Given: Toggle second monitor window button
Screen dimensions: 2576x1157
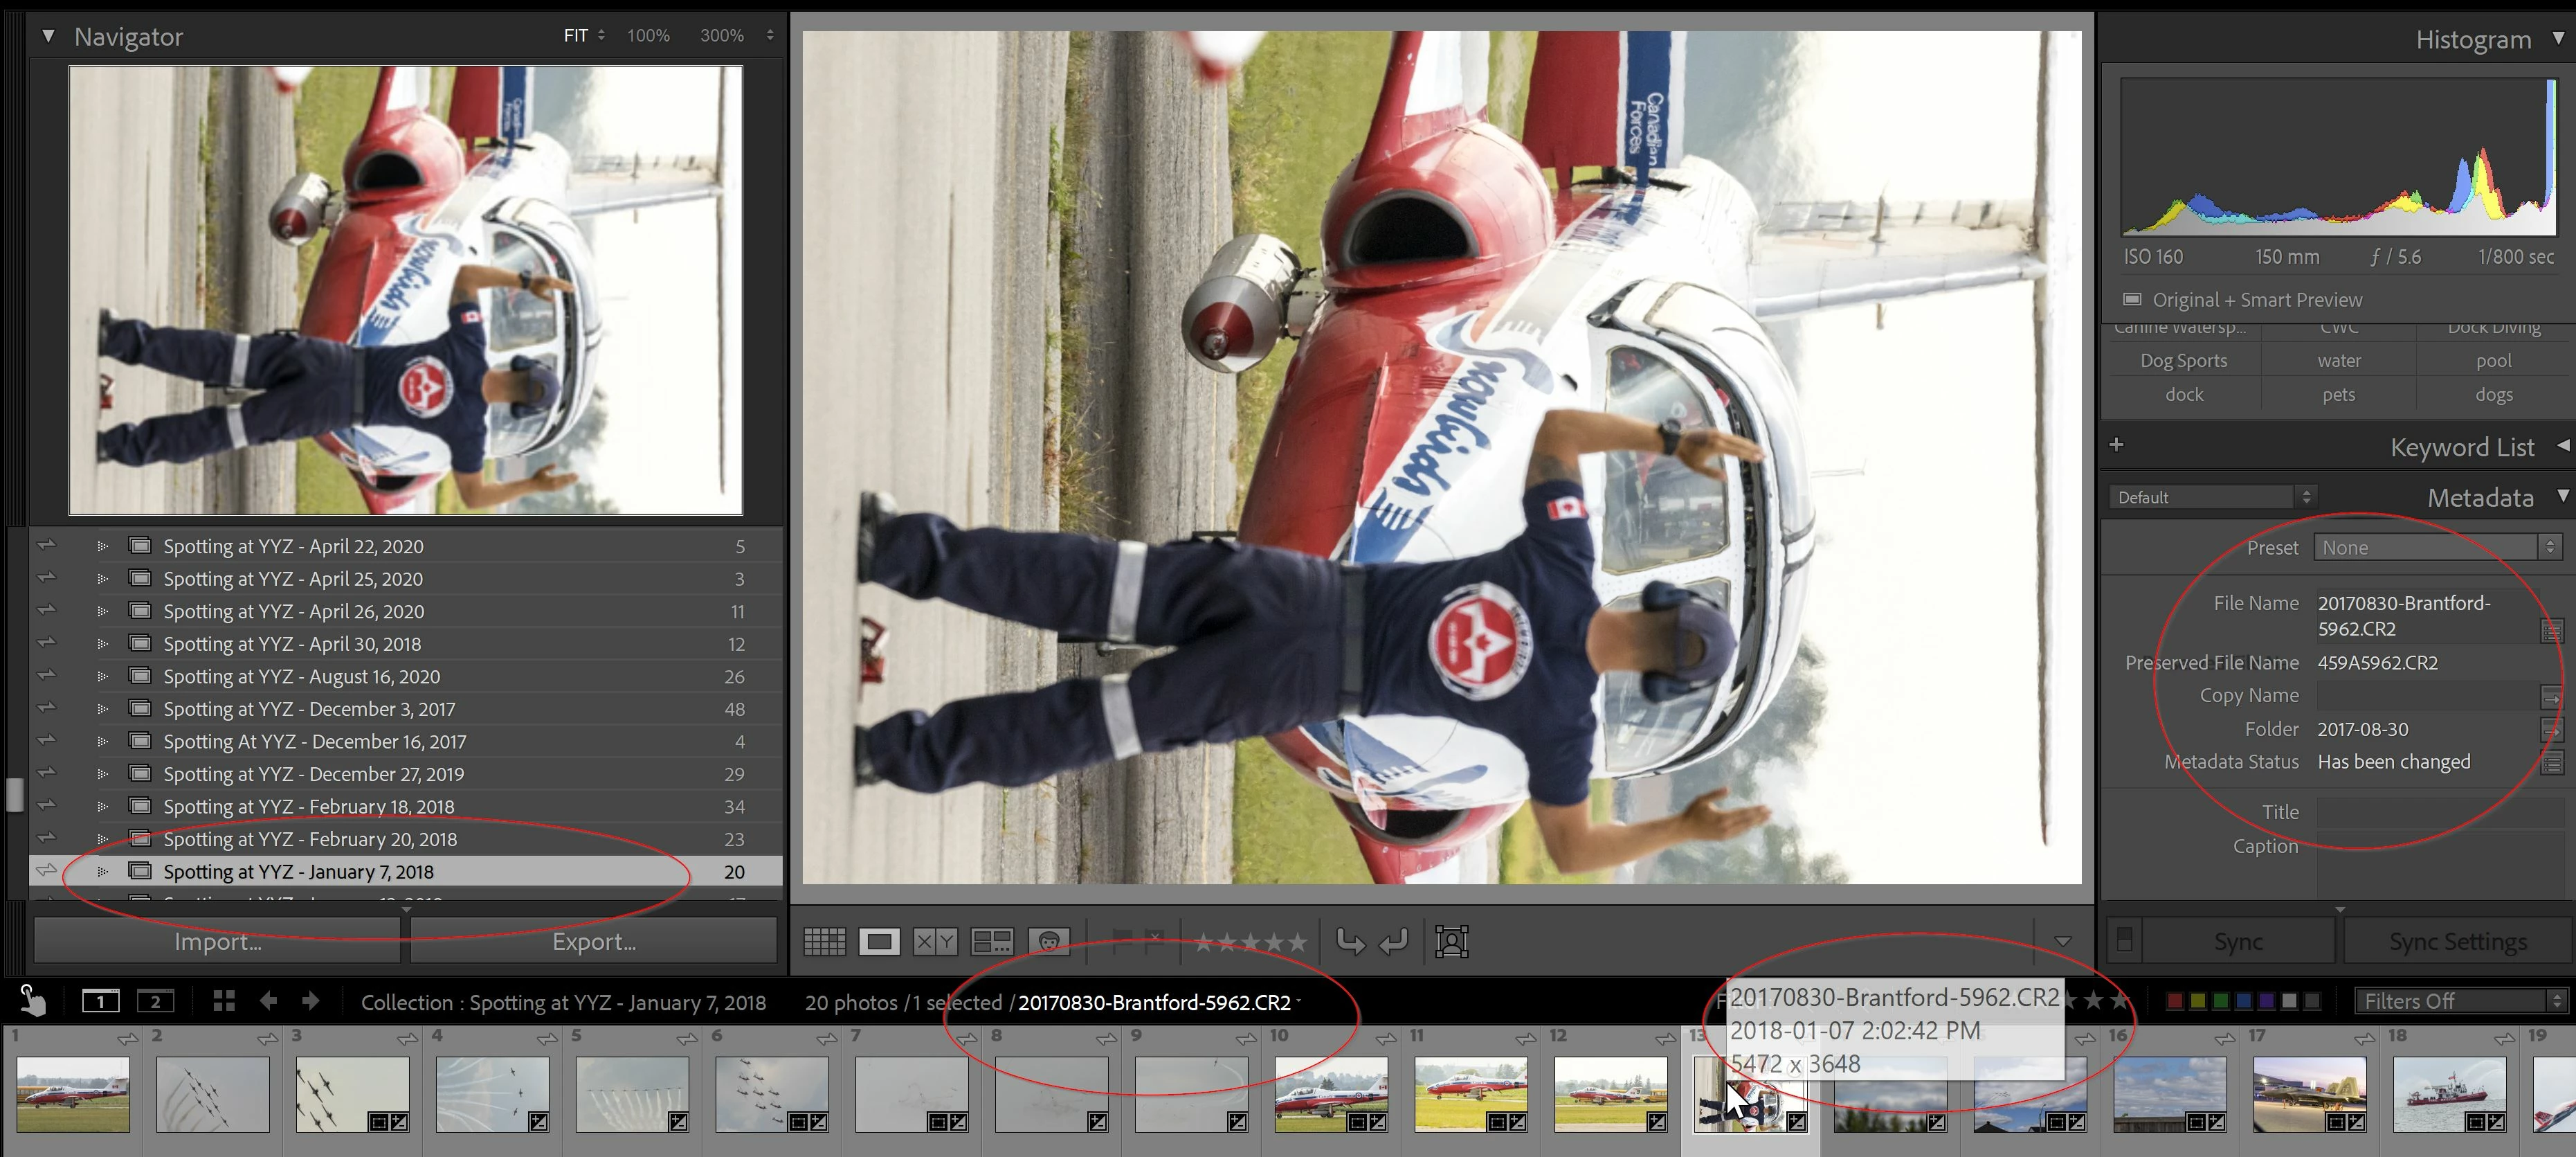Looking at the screenshot, I should pyautogui.click(x=155, y=1001).
